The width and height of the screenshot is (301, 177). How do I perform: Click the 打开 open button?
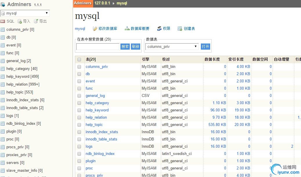tap(206, 46)
